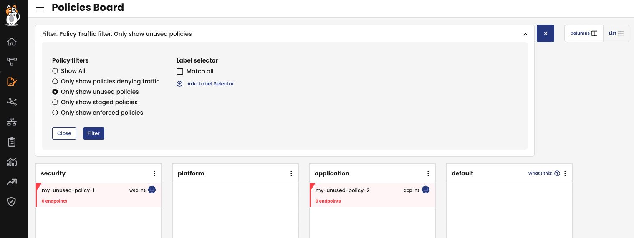Click the app-ns namespace icon
This screenshot has height=238, width=634.
[x=426, y=190]
